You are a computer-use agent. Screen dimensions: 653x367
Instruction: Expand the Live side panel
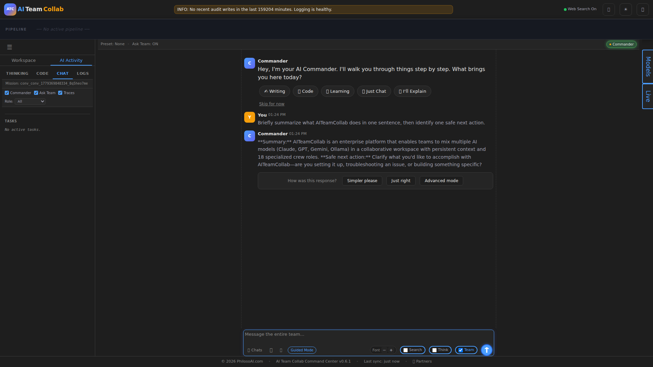pos(648,97)
